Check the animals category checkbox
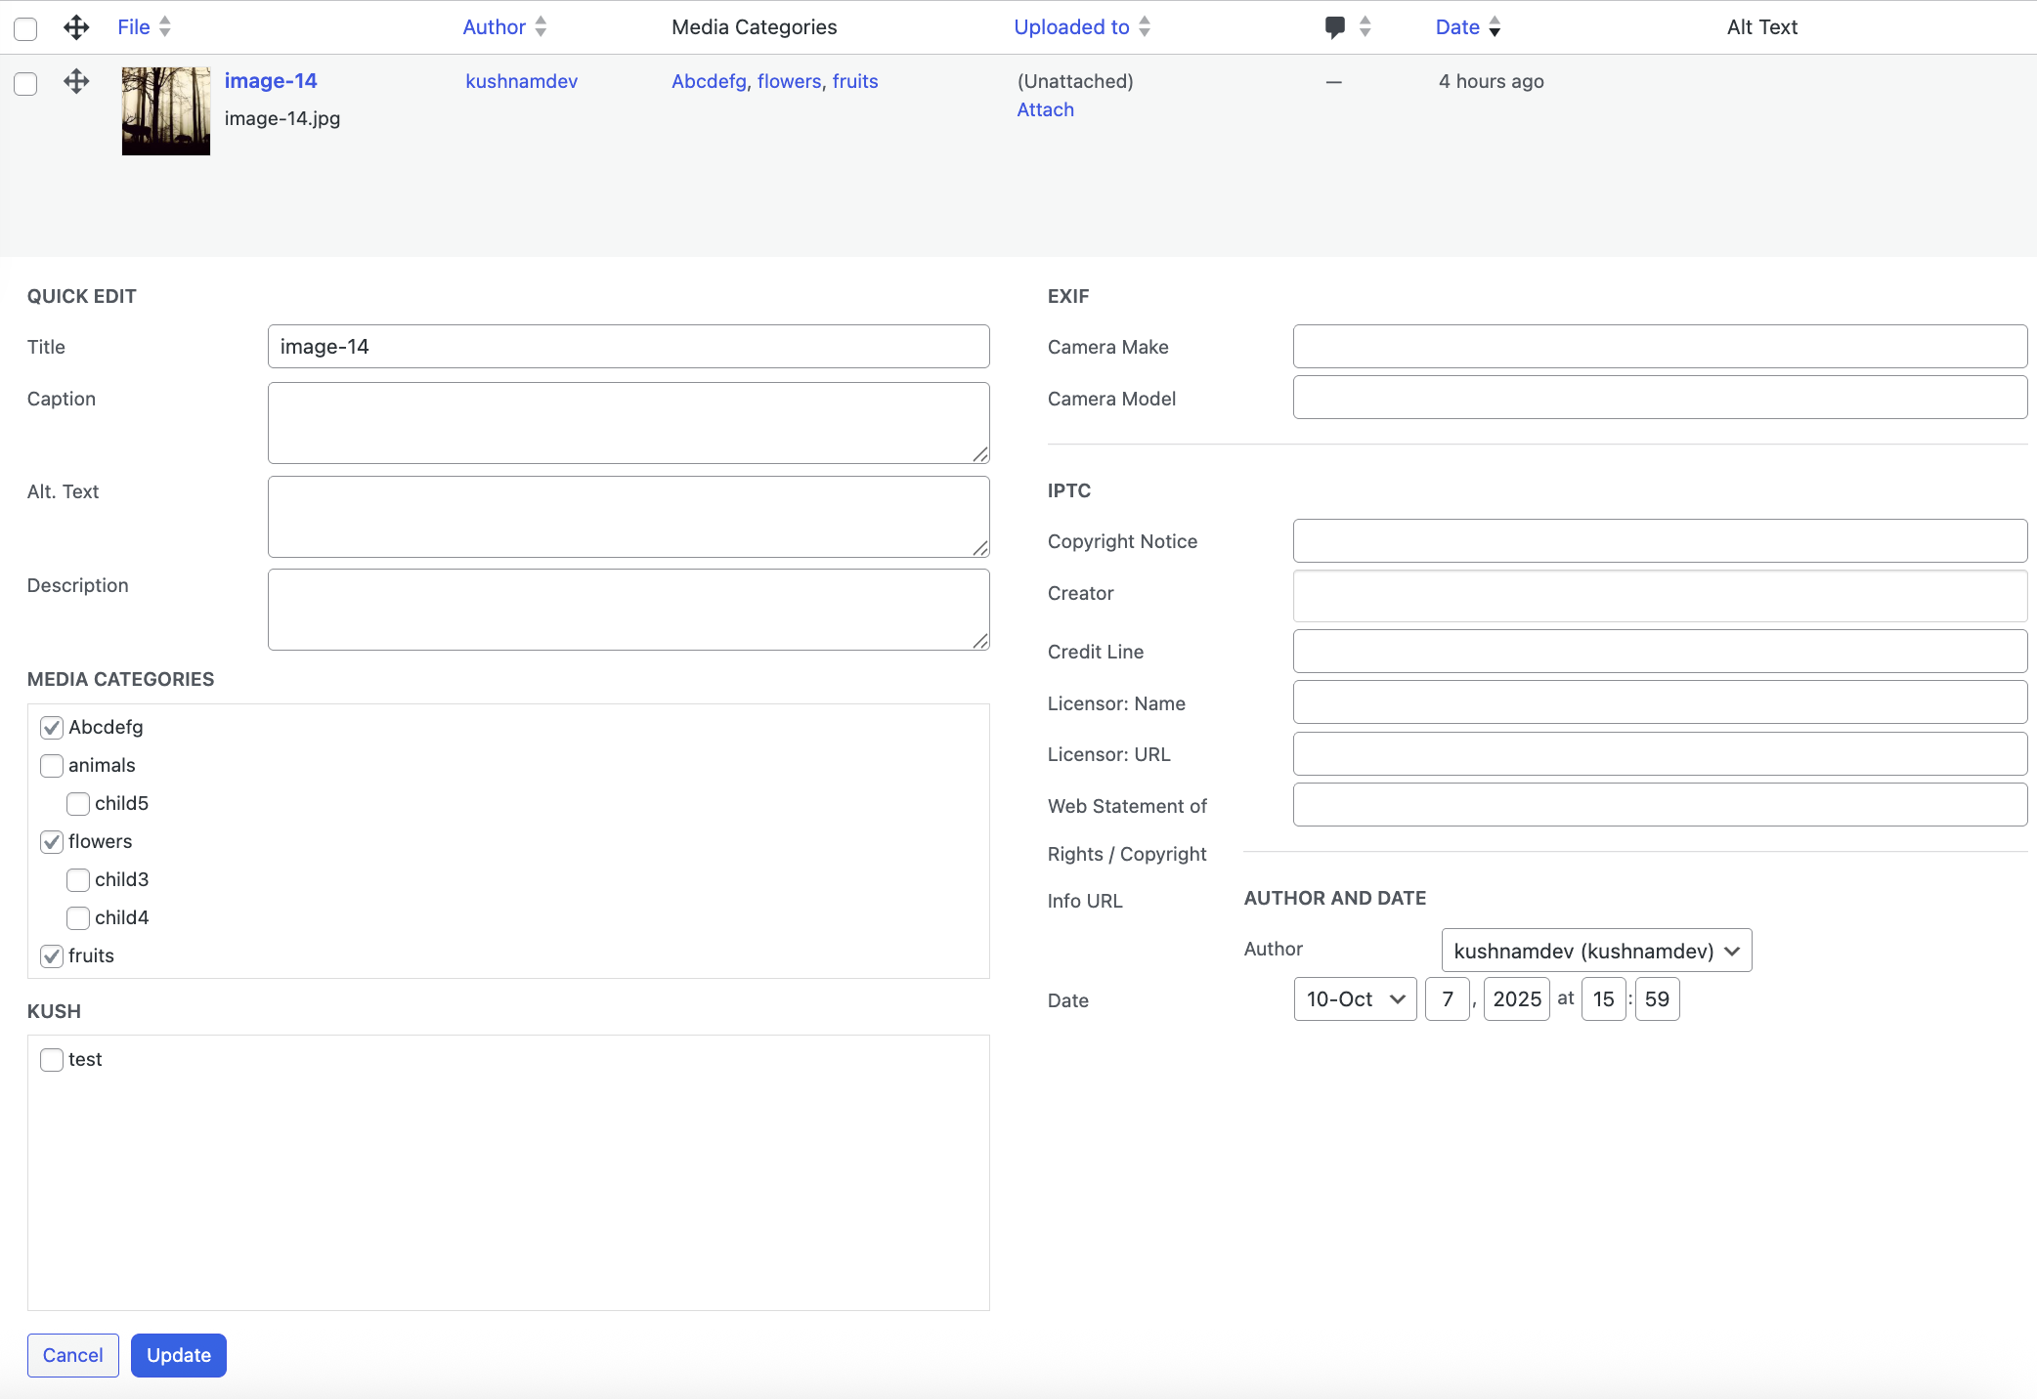Screen dimensions: 2037x1399 52,766
